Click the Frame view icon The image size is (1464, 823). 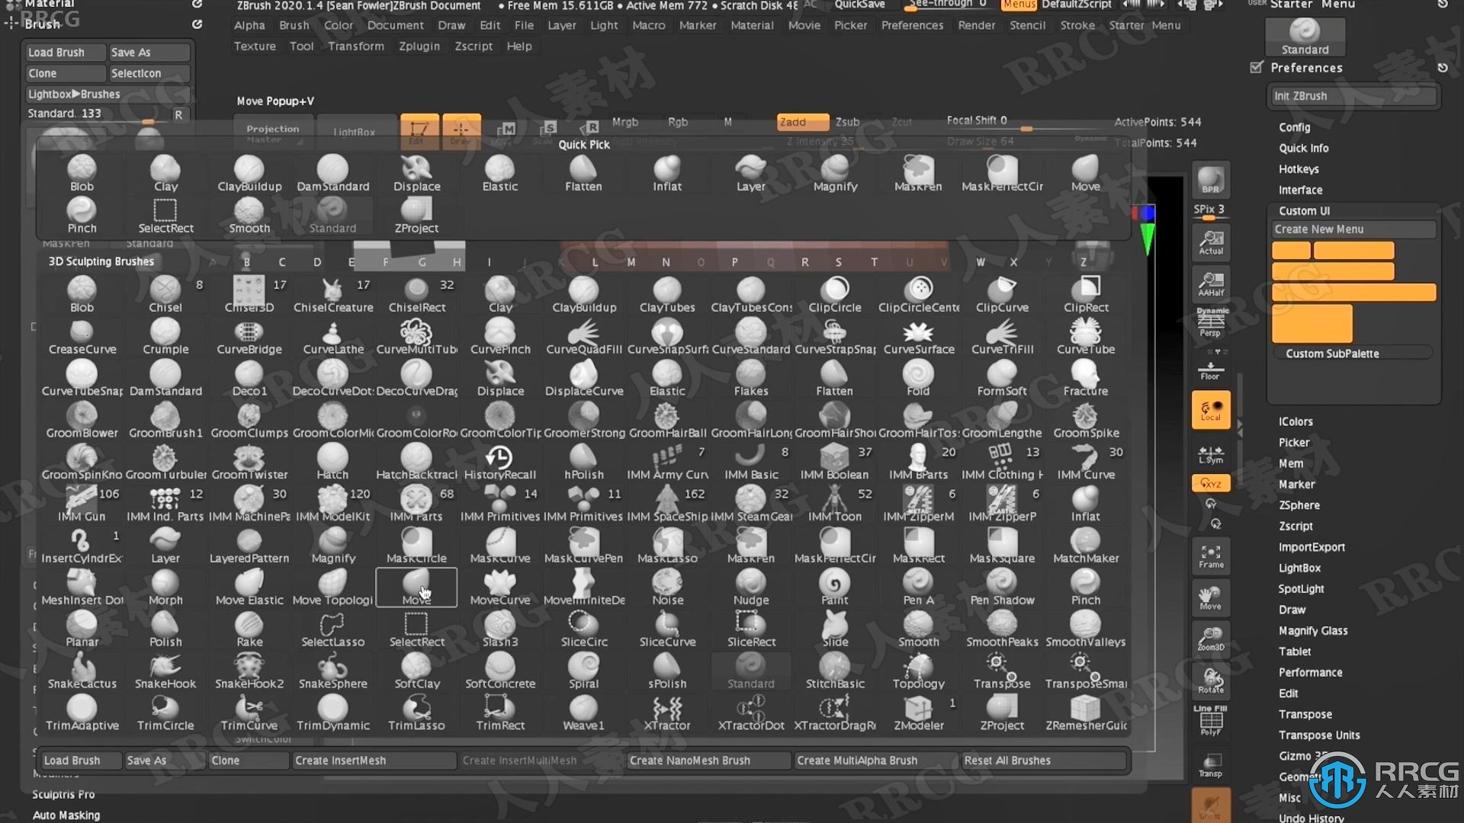[x=1211, y=556]
